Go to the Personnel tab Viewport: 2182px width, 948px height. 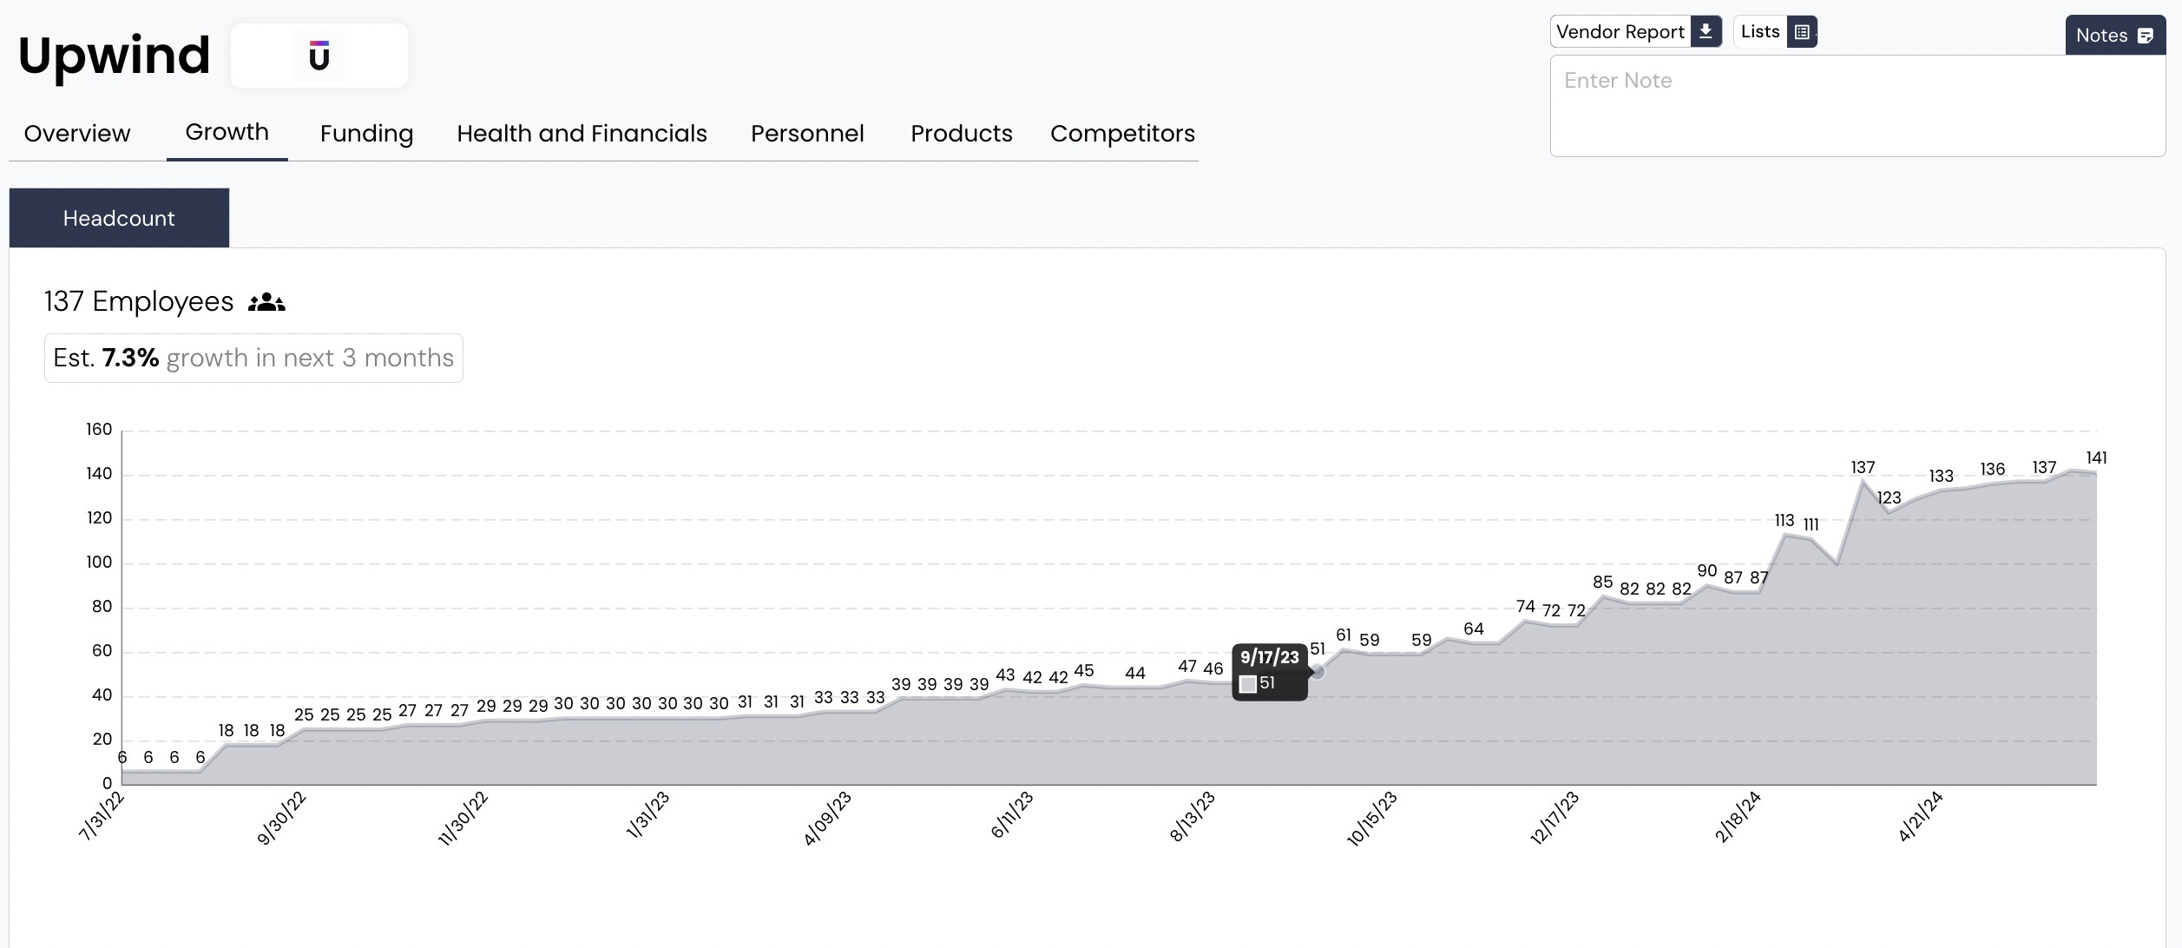click(807, 134)
